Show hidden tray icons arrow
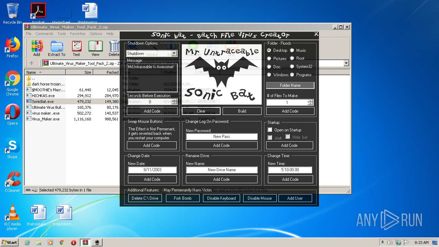 pyautogui.click(x=382, y=243)
